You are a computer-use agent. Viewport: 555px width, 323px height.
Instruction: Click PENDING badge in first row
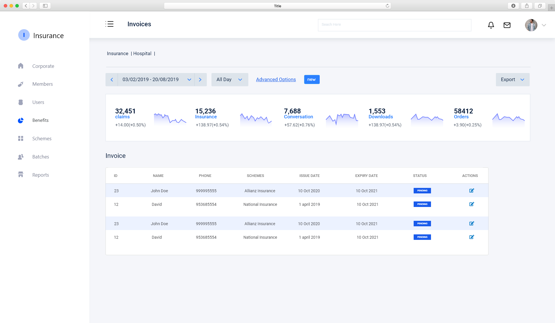(x=422, y=191)
